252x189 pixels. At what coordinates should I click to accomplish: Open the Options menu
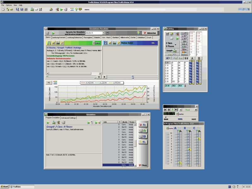tap(9, 5)
